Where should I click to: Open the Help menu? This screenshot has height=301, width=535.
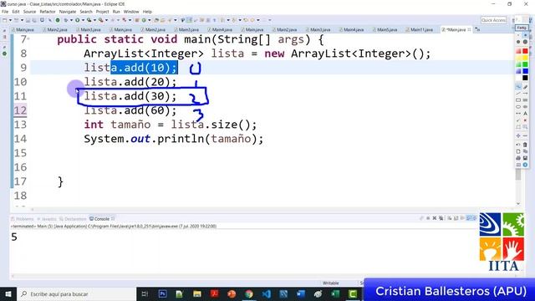[x=147, y=12]
